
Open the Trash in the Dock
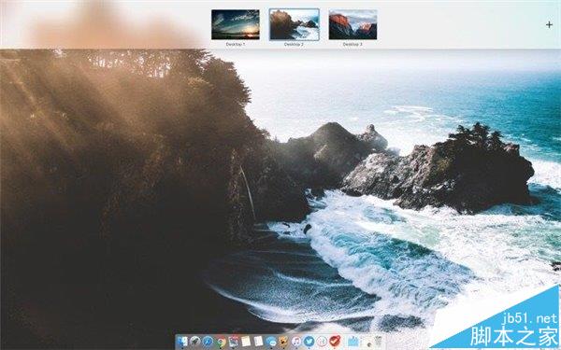click(x=378, y=342)
